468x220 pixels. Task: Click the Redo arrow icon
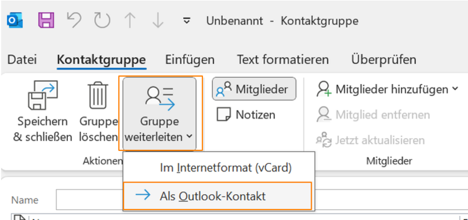[102, 20]
